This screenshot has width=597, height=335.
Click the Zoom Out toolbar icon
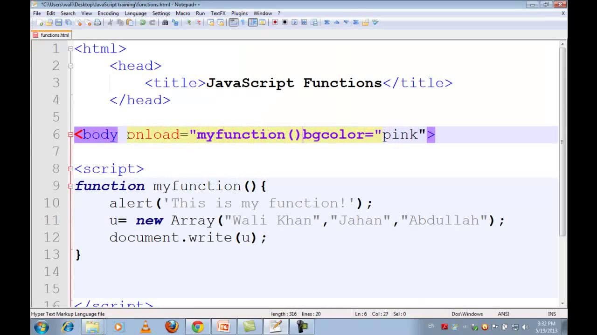point(198,22)
